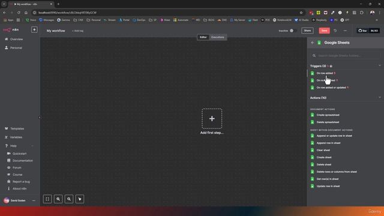
Task: Open the About n8n entry
Action: pyautogui.click(x=17, y=188)
